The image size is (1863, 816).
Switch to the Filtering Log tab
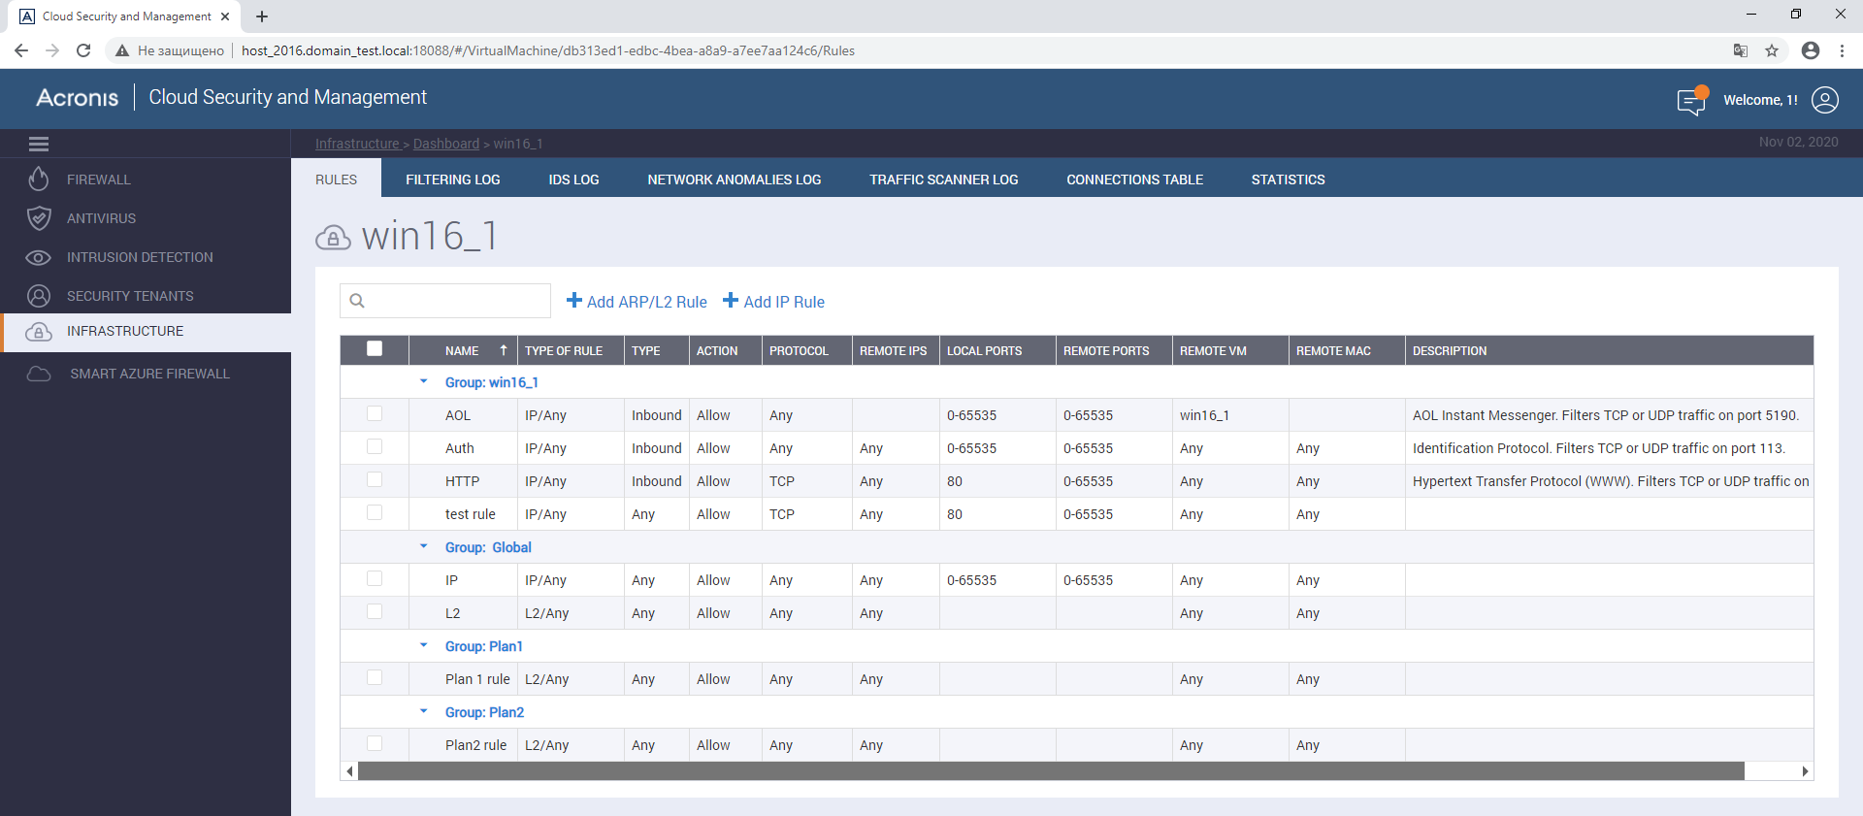452,180
